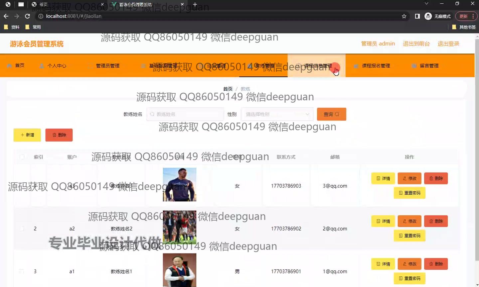479x287 pixels.
Task: Click 修改 for the a2 coach row
Action: 409,221
